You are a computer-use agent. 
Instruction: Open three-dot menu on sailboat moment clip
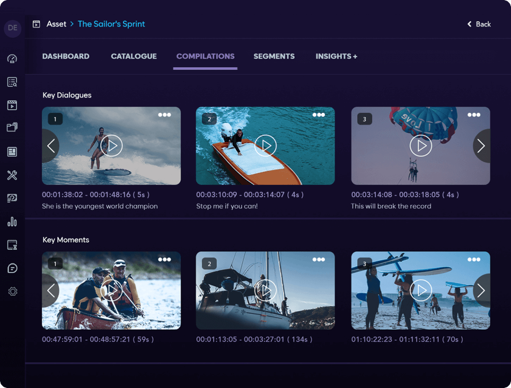click(x=319, y=259)
